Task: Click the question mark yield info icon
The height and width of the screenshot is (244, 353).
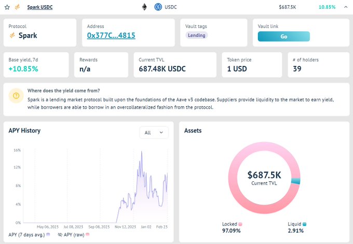Action: [x=16, y=96]
